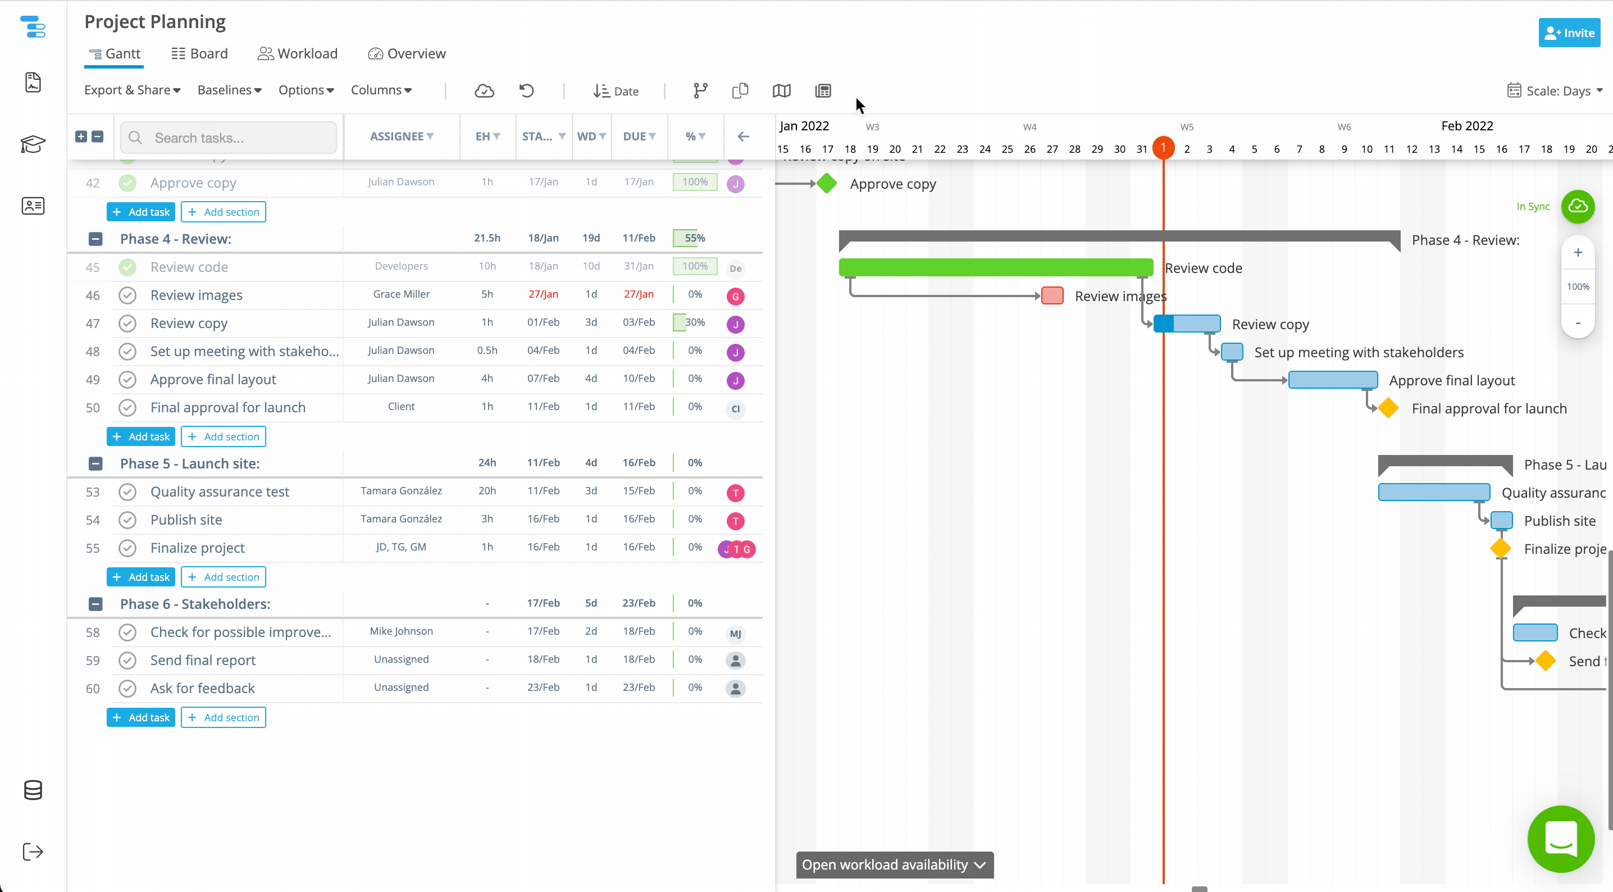This screenshot has height=892, width=1613.
Task: Open the map overview icon
Action: pos(781,91)
